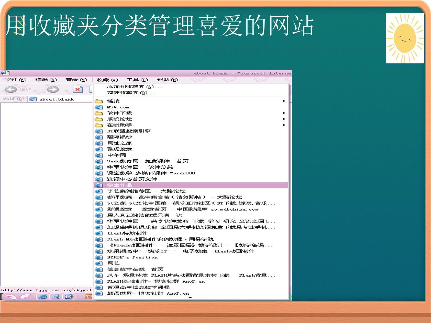The width and height of the screenshot is (431, 323).
Task: Click the about:blank address field
Action: click(x=60, y=99)
